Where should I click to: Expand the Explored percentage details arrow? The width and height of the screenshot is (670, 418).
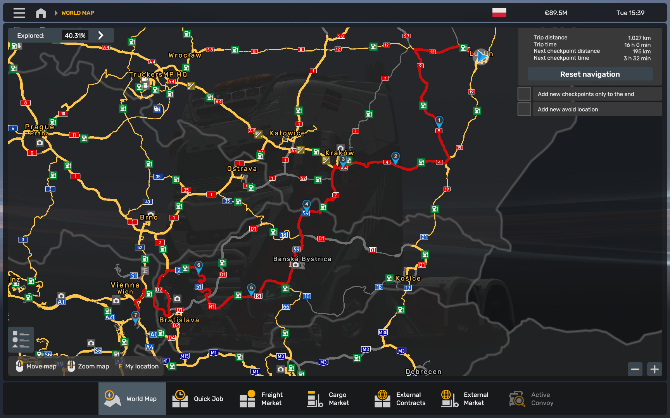click(x=101, y=35)
